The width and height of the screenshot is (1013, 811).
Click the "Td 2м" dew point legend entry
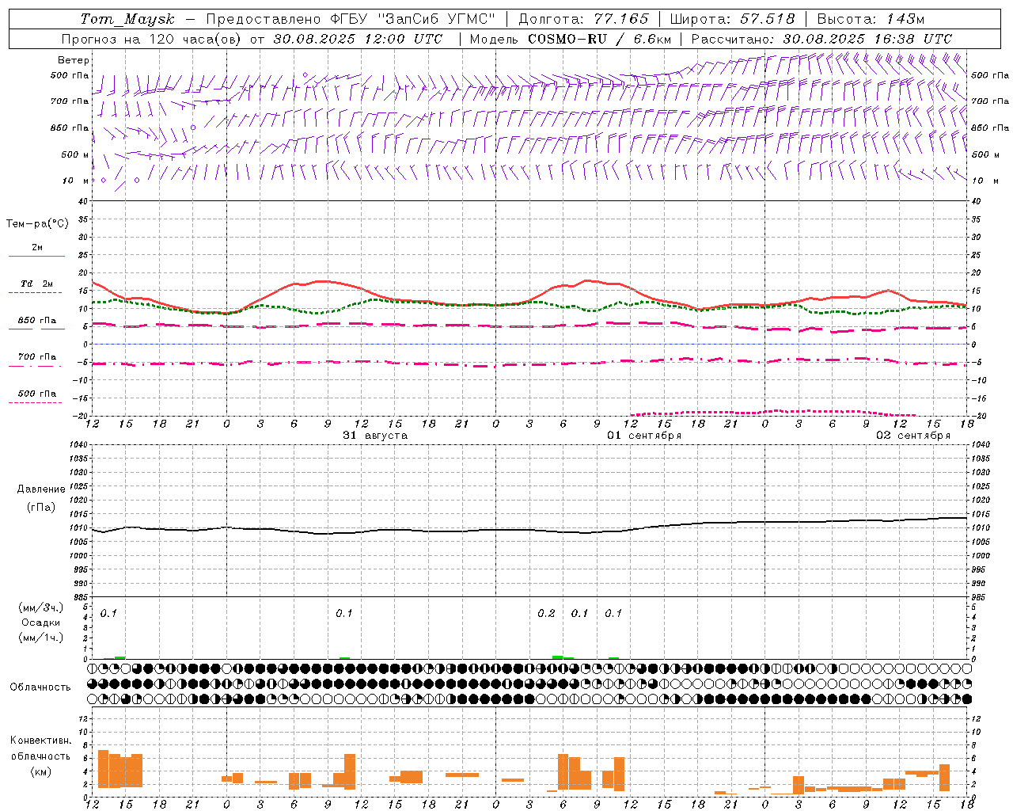click(x=37, y=284)
